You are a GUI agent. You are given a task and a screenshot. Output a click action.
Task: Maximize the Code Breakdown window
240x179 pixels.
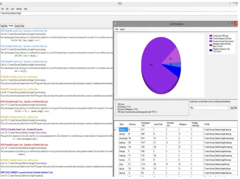tap(232, 23)
